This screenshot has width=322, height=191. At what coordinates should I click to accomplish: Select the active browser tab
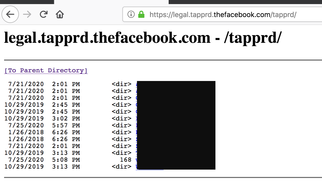pos(111,2)
